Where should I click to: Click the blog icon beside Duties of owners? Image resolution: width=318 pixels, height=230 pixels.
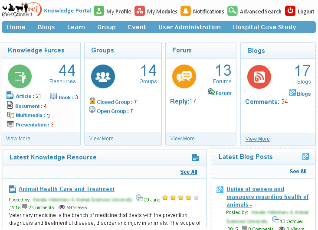click(x=220, y=190)
